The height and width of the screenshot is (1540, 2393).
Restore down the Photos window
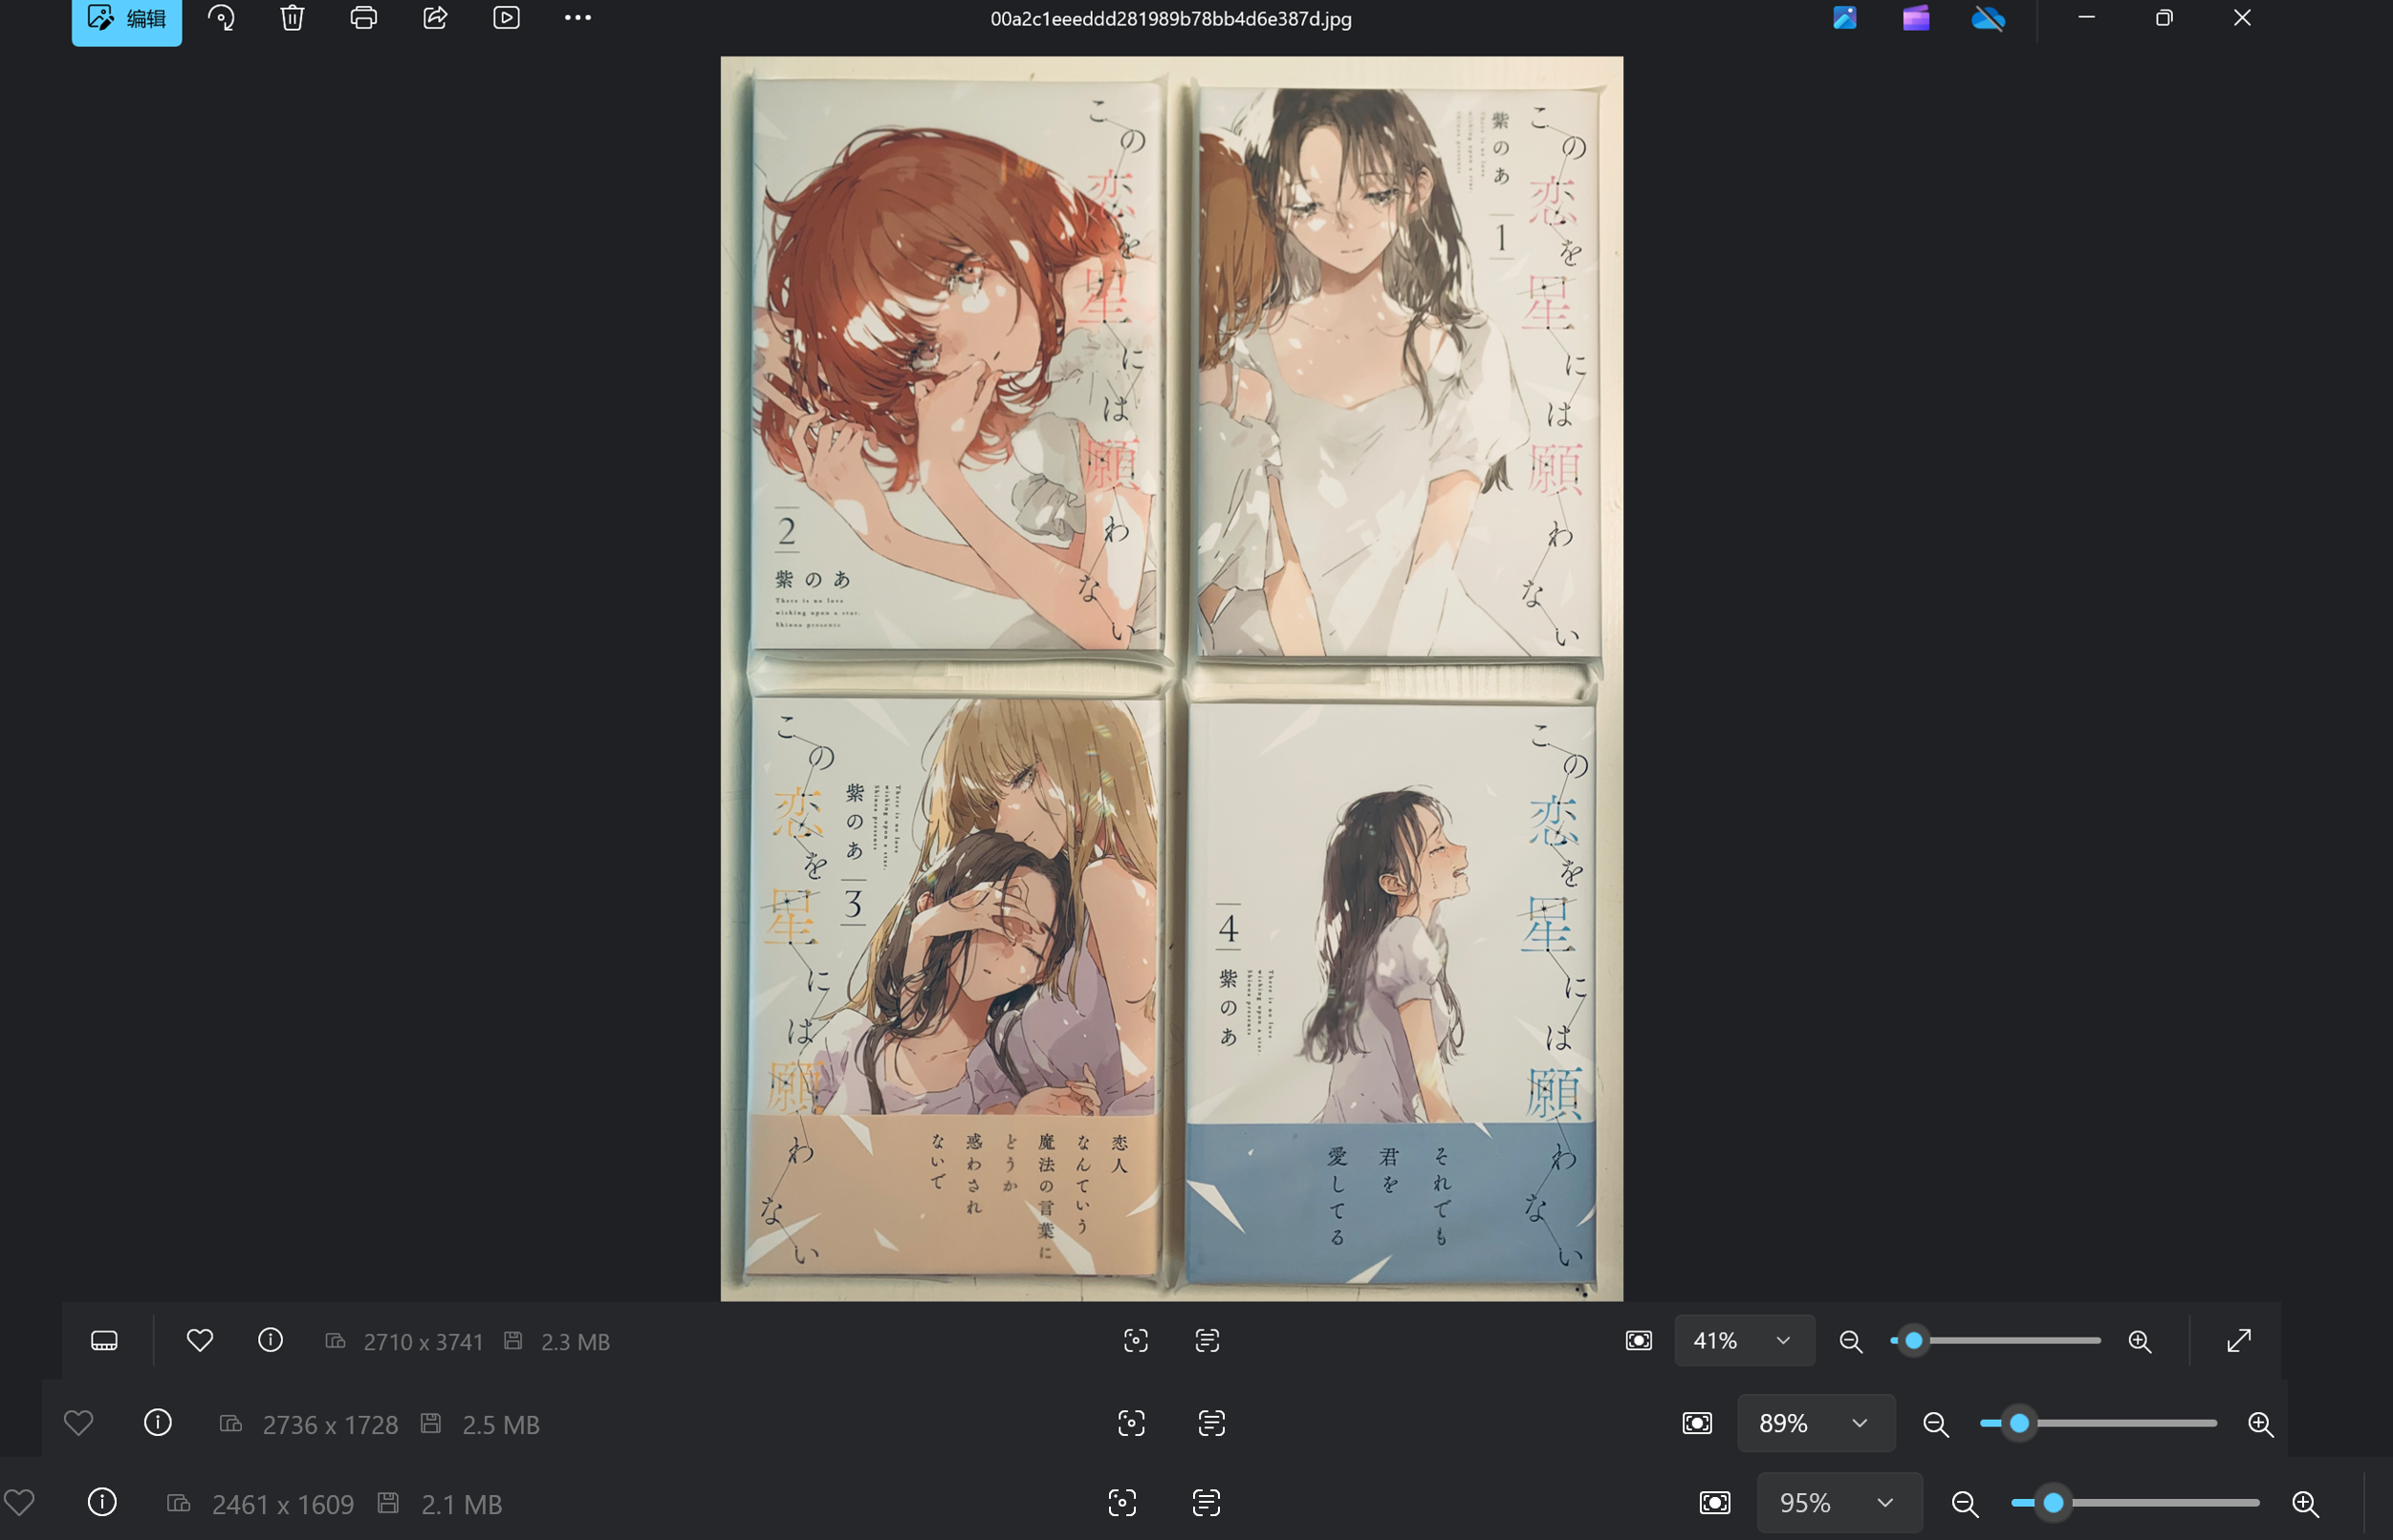pyautogui.click(x=2164, y=18)
